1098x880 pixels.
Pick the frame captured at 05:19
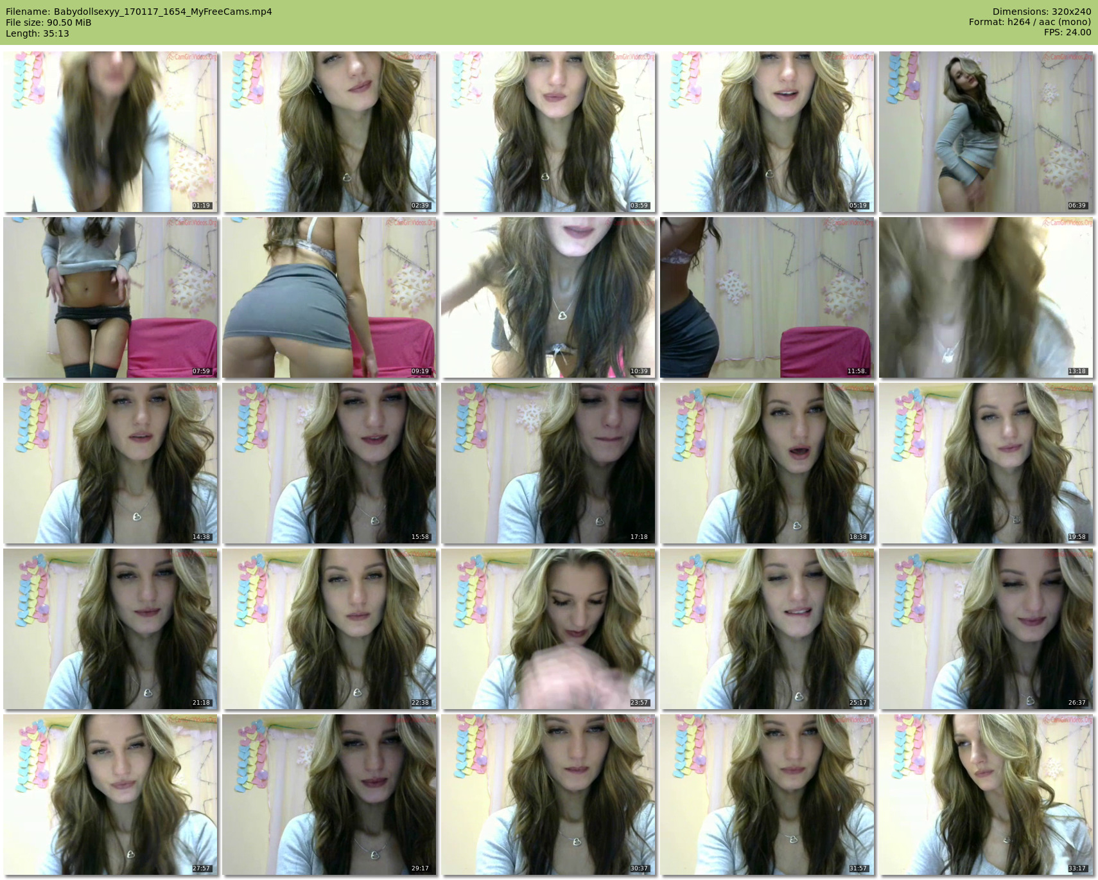[x=767, y=132]
